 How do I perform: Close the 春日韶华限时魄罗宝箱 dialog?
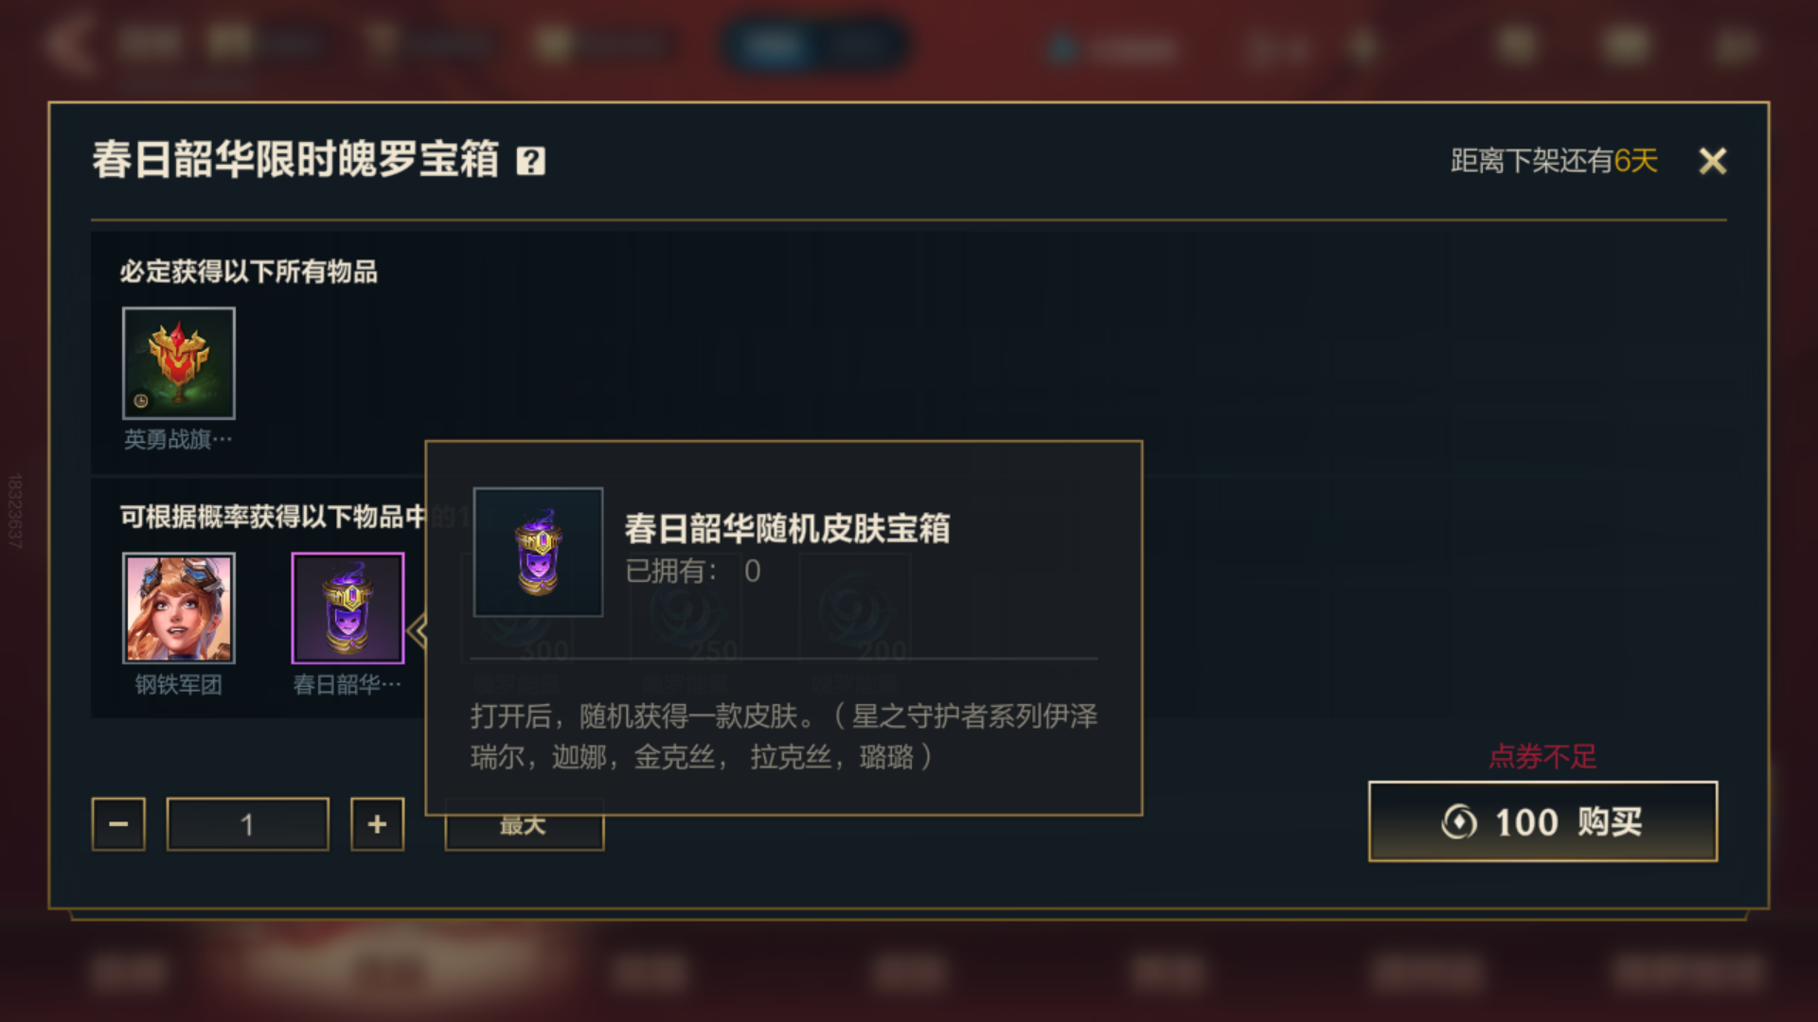tap(1712, 161)
